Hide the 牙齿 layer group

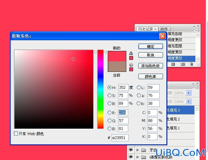coord(131,150)
